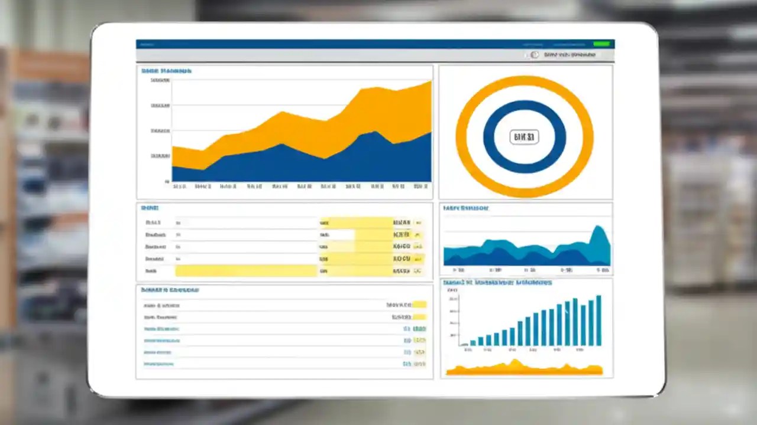Open the rightmost menu item in the blue header bar
The image size is (757, 425).
(x=569, y=44)
